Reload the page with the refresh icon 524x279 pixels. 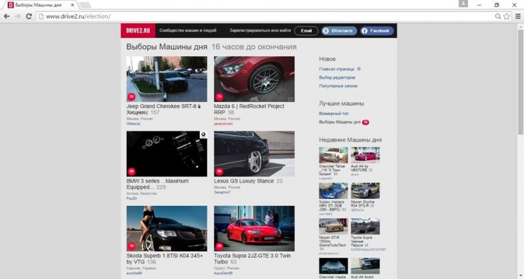pos(28,15)
